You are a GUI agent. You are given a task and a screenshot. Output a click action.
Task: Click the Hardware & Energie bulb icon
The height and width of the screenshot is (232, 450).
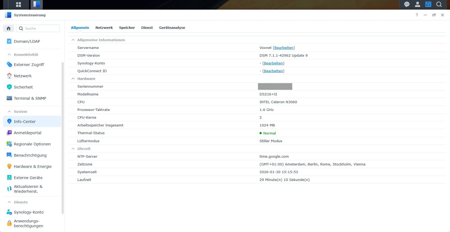9,167
